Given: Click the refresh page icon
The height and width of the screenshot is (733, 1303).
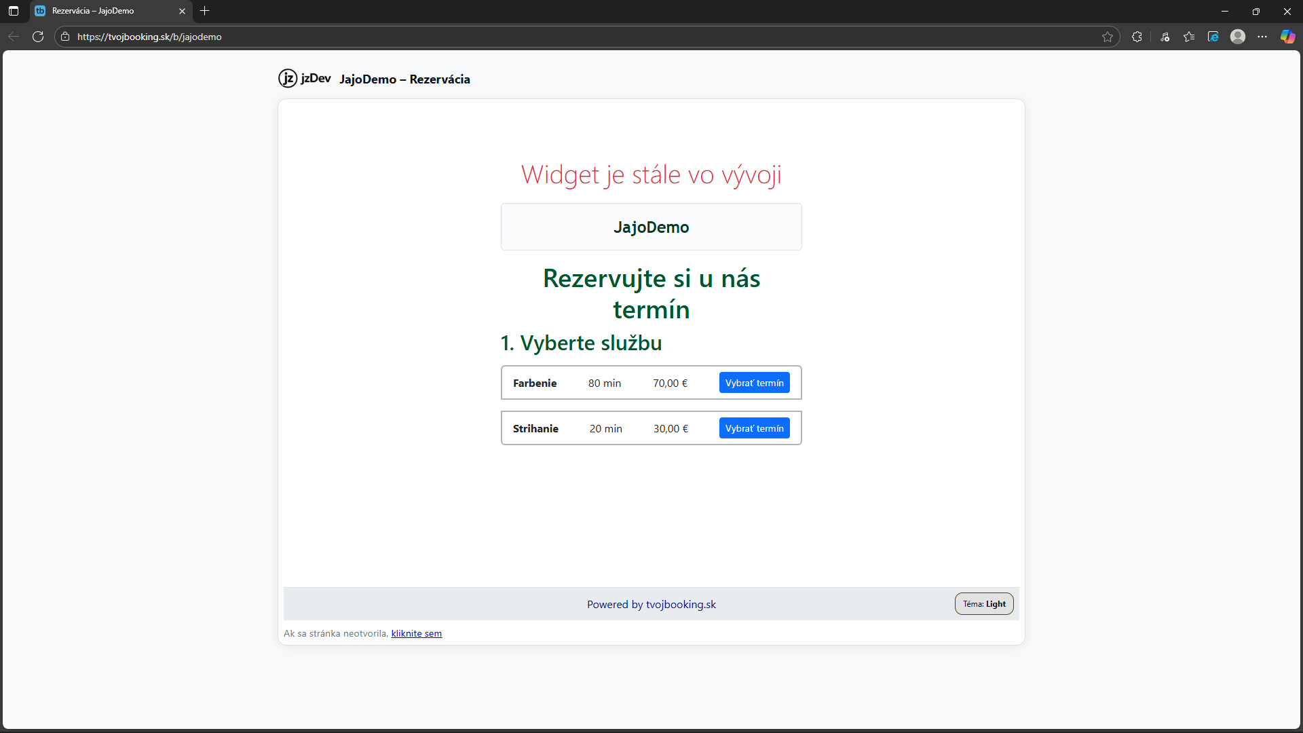Looking at the screenshot, I should click(38, 37).
